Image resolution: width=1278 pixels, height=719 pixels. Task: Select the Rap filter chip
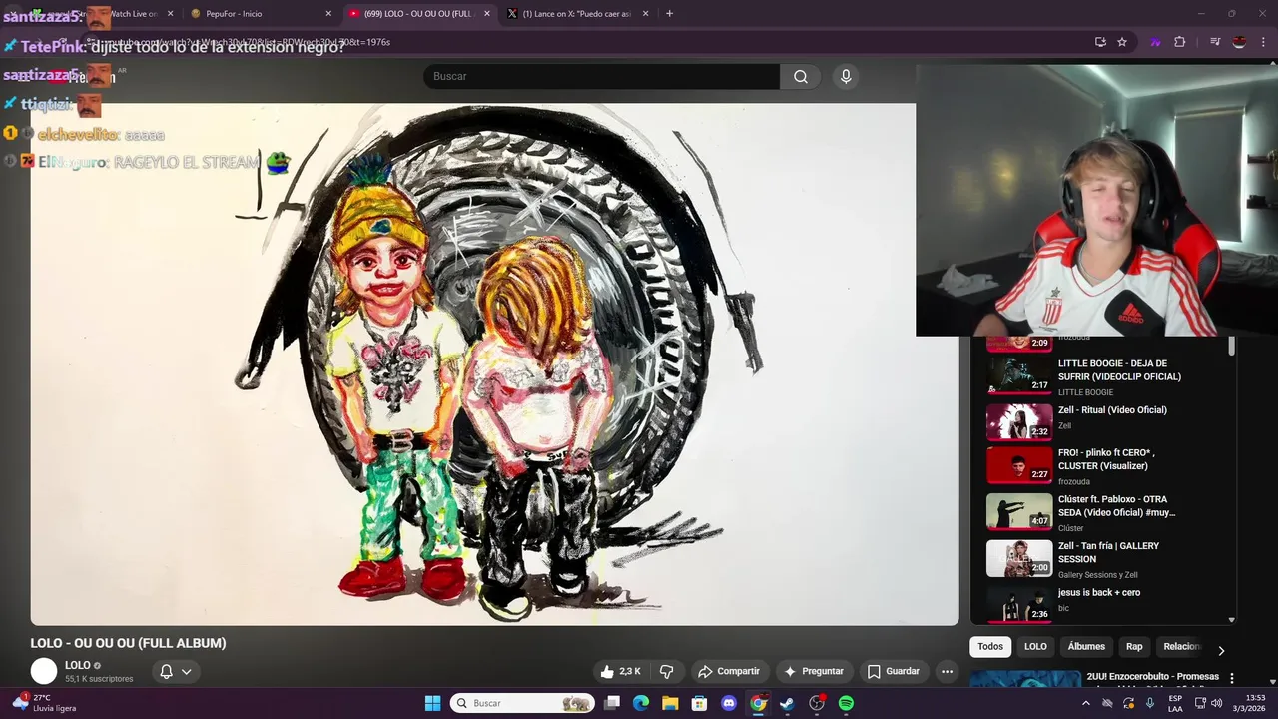pyautogui.click(x=1134, y=647)
